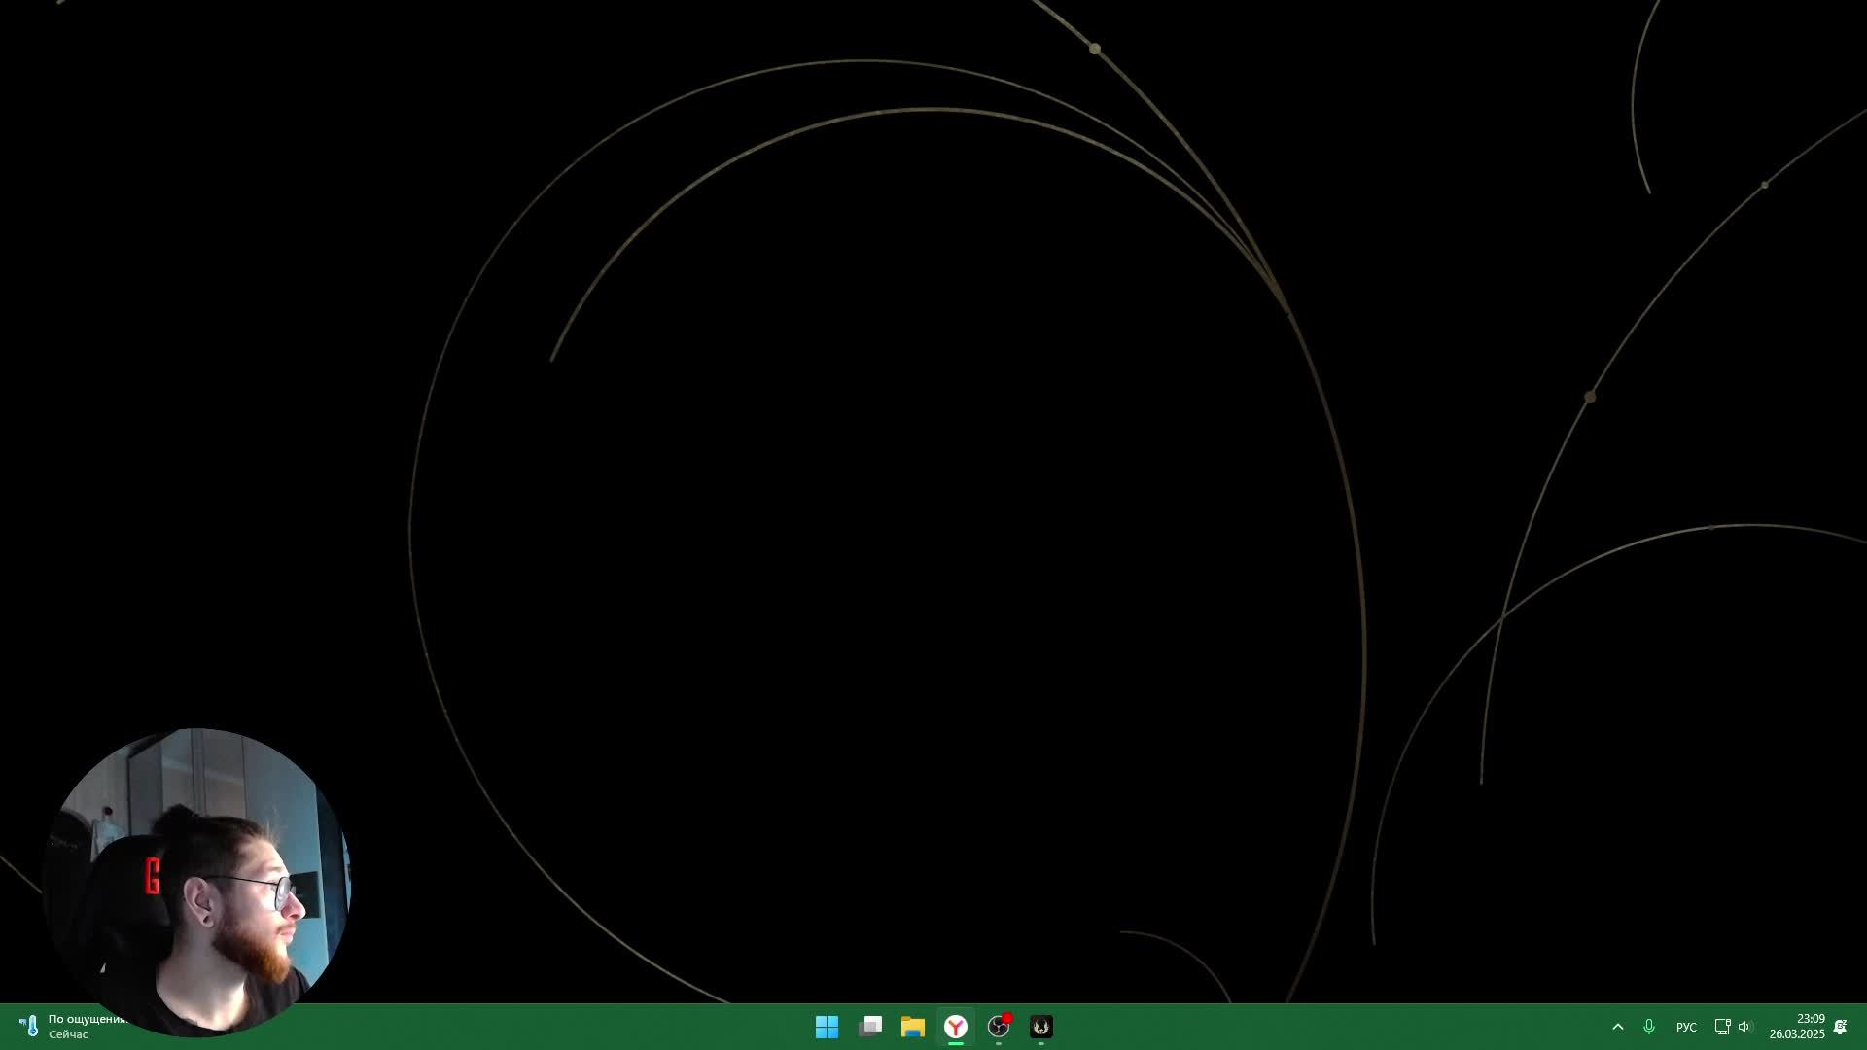Open the Windows Start menu

(827, 1027)
